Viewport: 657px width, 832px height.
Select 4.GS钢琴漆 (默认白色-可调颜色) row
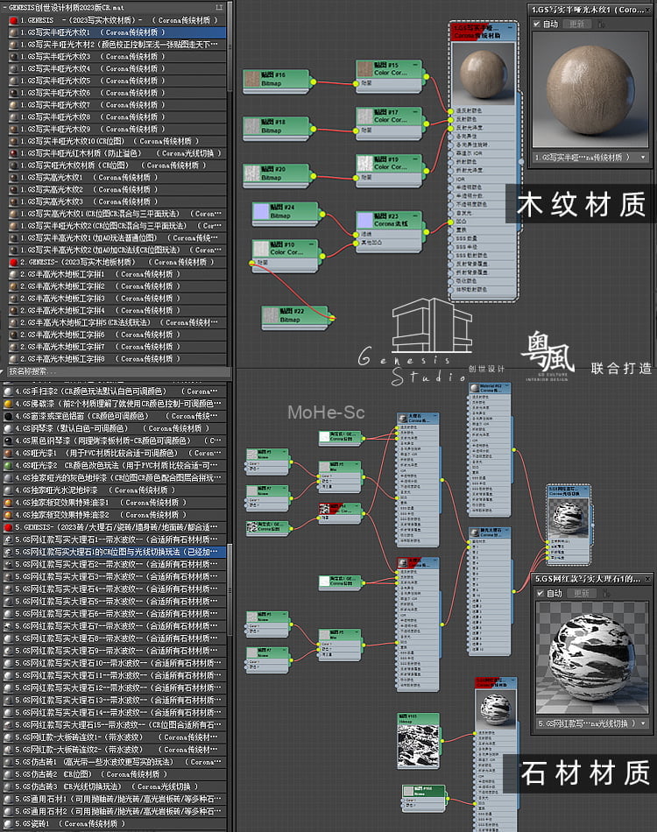(115, 428)
